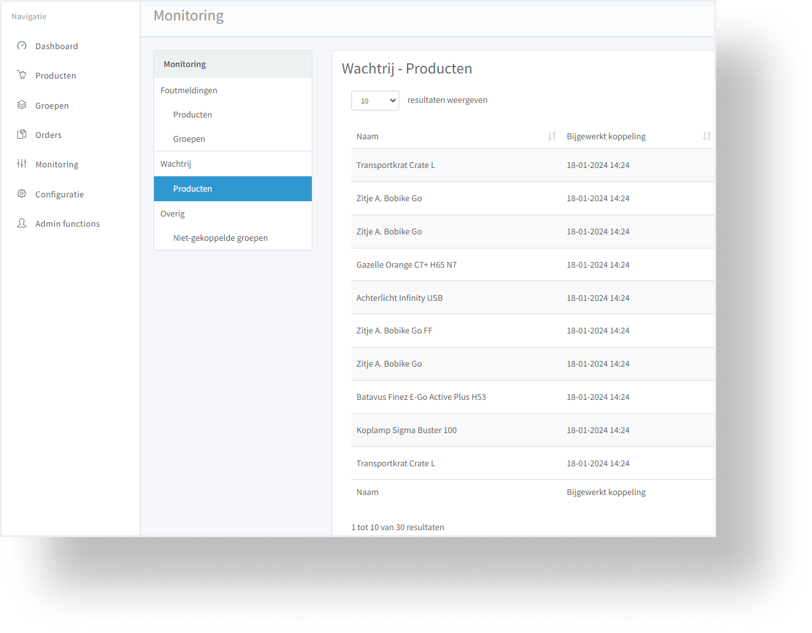The height and width of the screenshot is (633, 812).
Task: Click the Koplamp Sigma Buster 100 row
Action: tap(532, 430)
